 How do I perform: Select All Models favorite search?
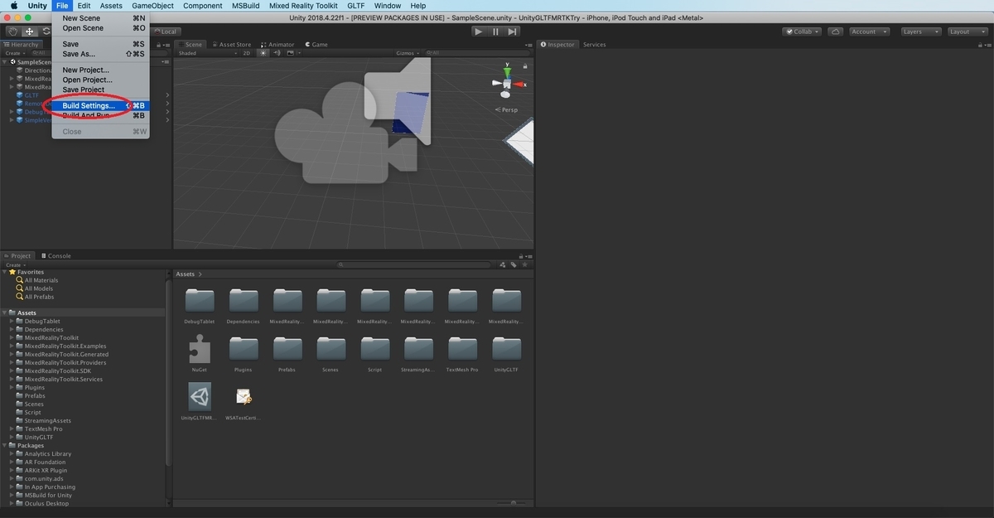tap(39, 288)
